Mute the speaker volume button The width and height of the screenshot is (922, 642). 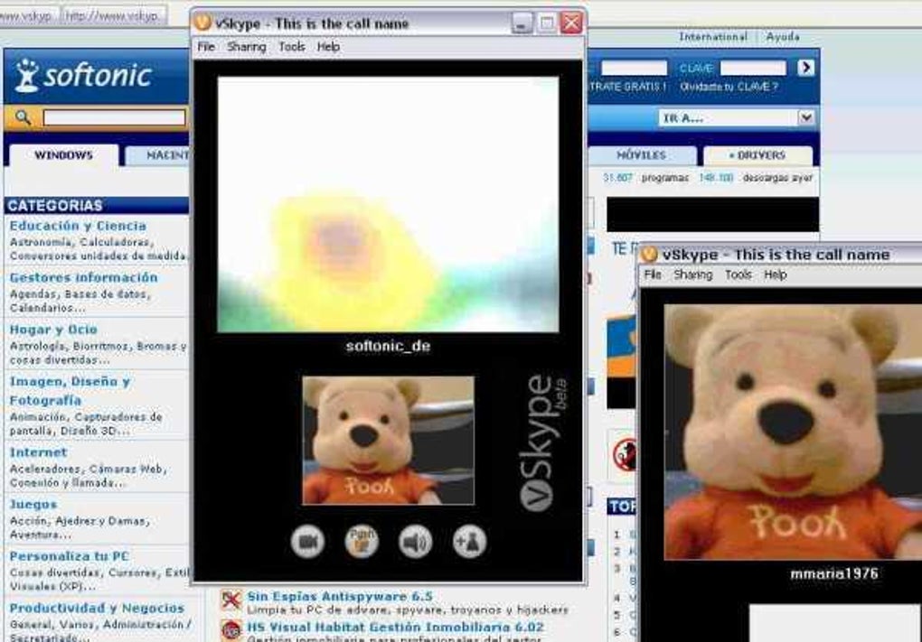[416, 542]
